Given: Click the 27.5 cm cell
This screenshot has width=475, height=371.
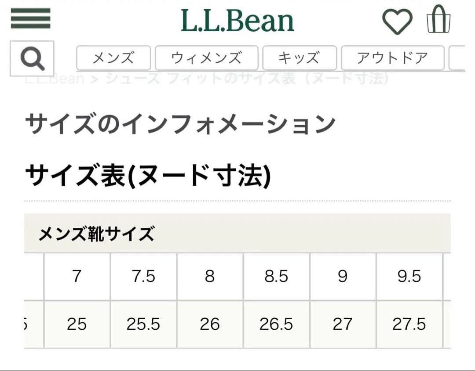Looking at the screenshot, I should 409,324.
